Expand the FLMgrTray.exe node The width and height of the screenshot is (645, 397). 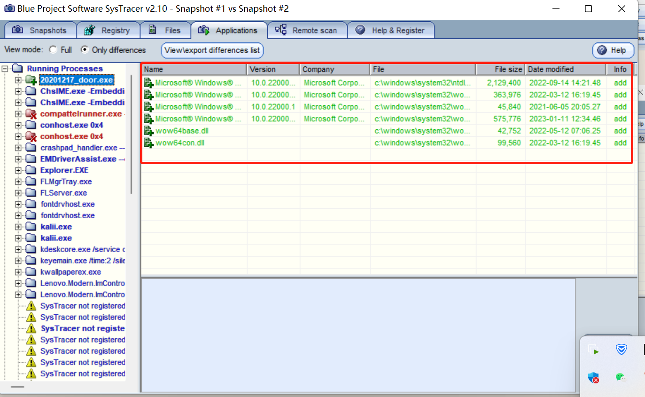[18, 182]
